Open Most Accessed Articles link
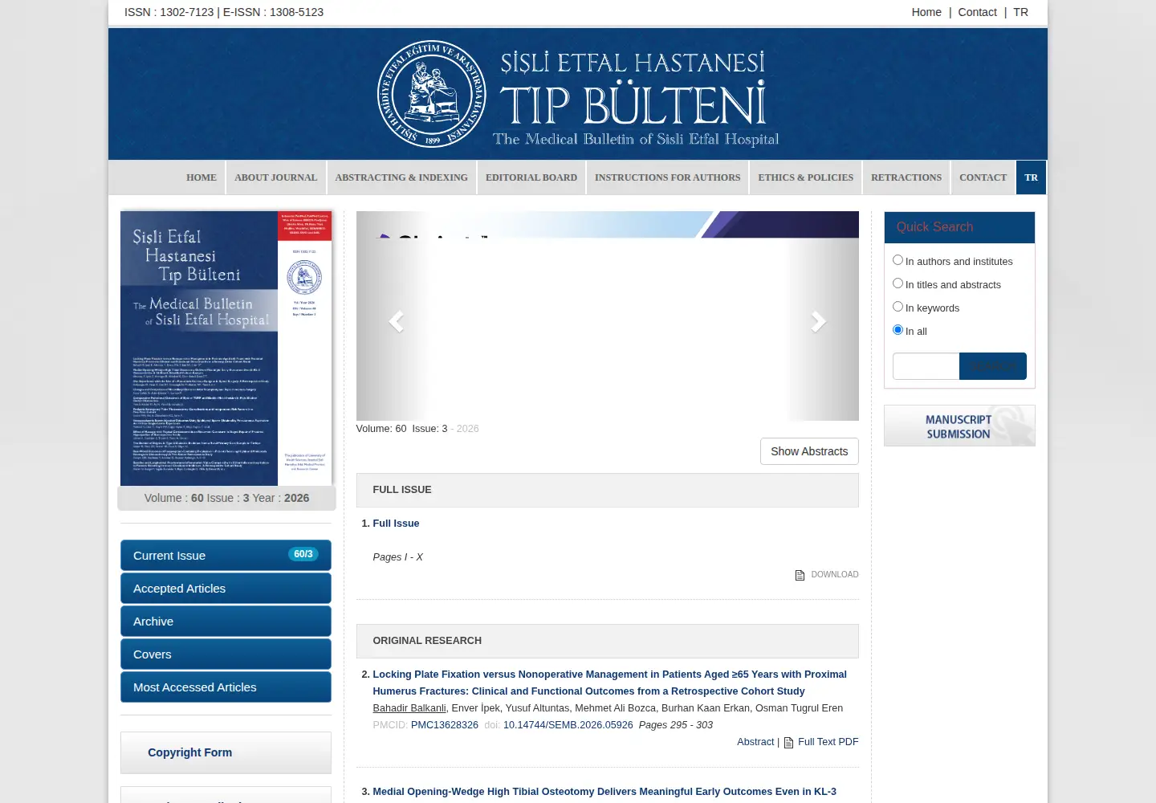The image size is (1156, 803). pyautogui.click(x=226, y=687)
